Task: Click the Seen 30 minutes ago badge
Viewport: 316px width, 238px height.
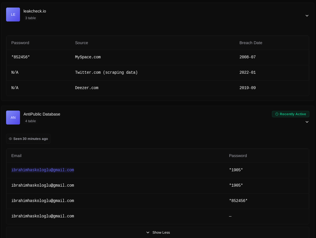Action: (28, 139)
